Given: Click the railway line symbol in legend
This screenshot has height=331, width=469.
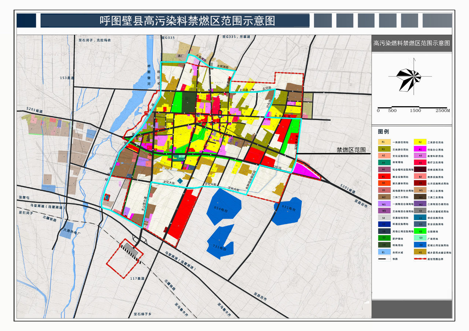Looking at the screenshot, I should click(383, 259).
